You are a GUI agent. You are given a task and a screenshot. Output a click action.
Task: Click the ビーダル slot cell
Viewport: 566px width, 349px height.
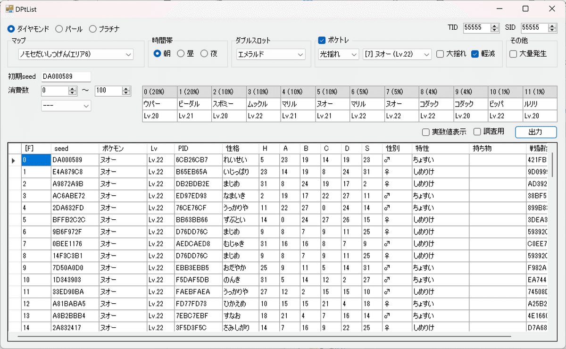(x=194, y=104)
